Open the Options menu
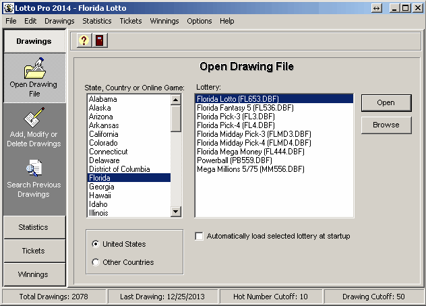Screen dimensions: 426x306 point(199,21)
